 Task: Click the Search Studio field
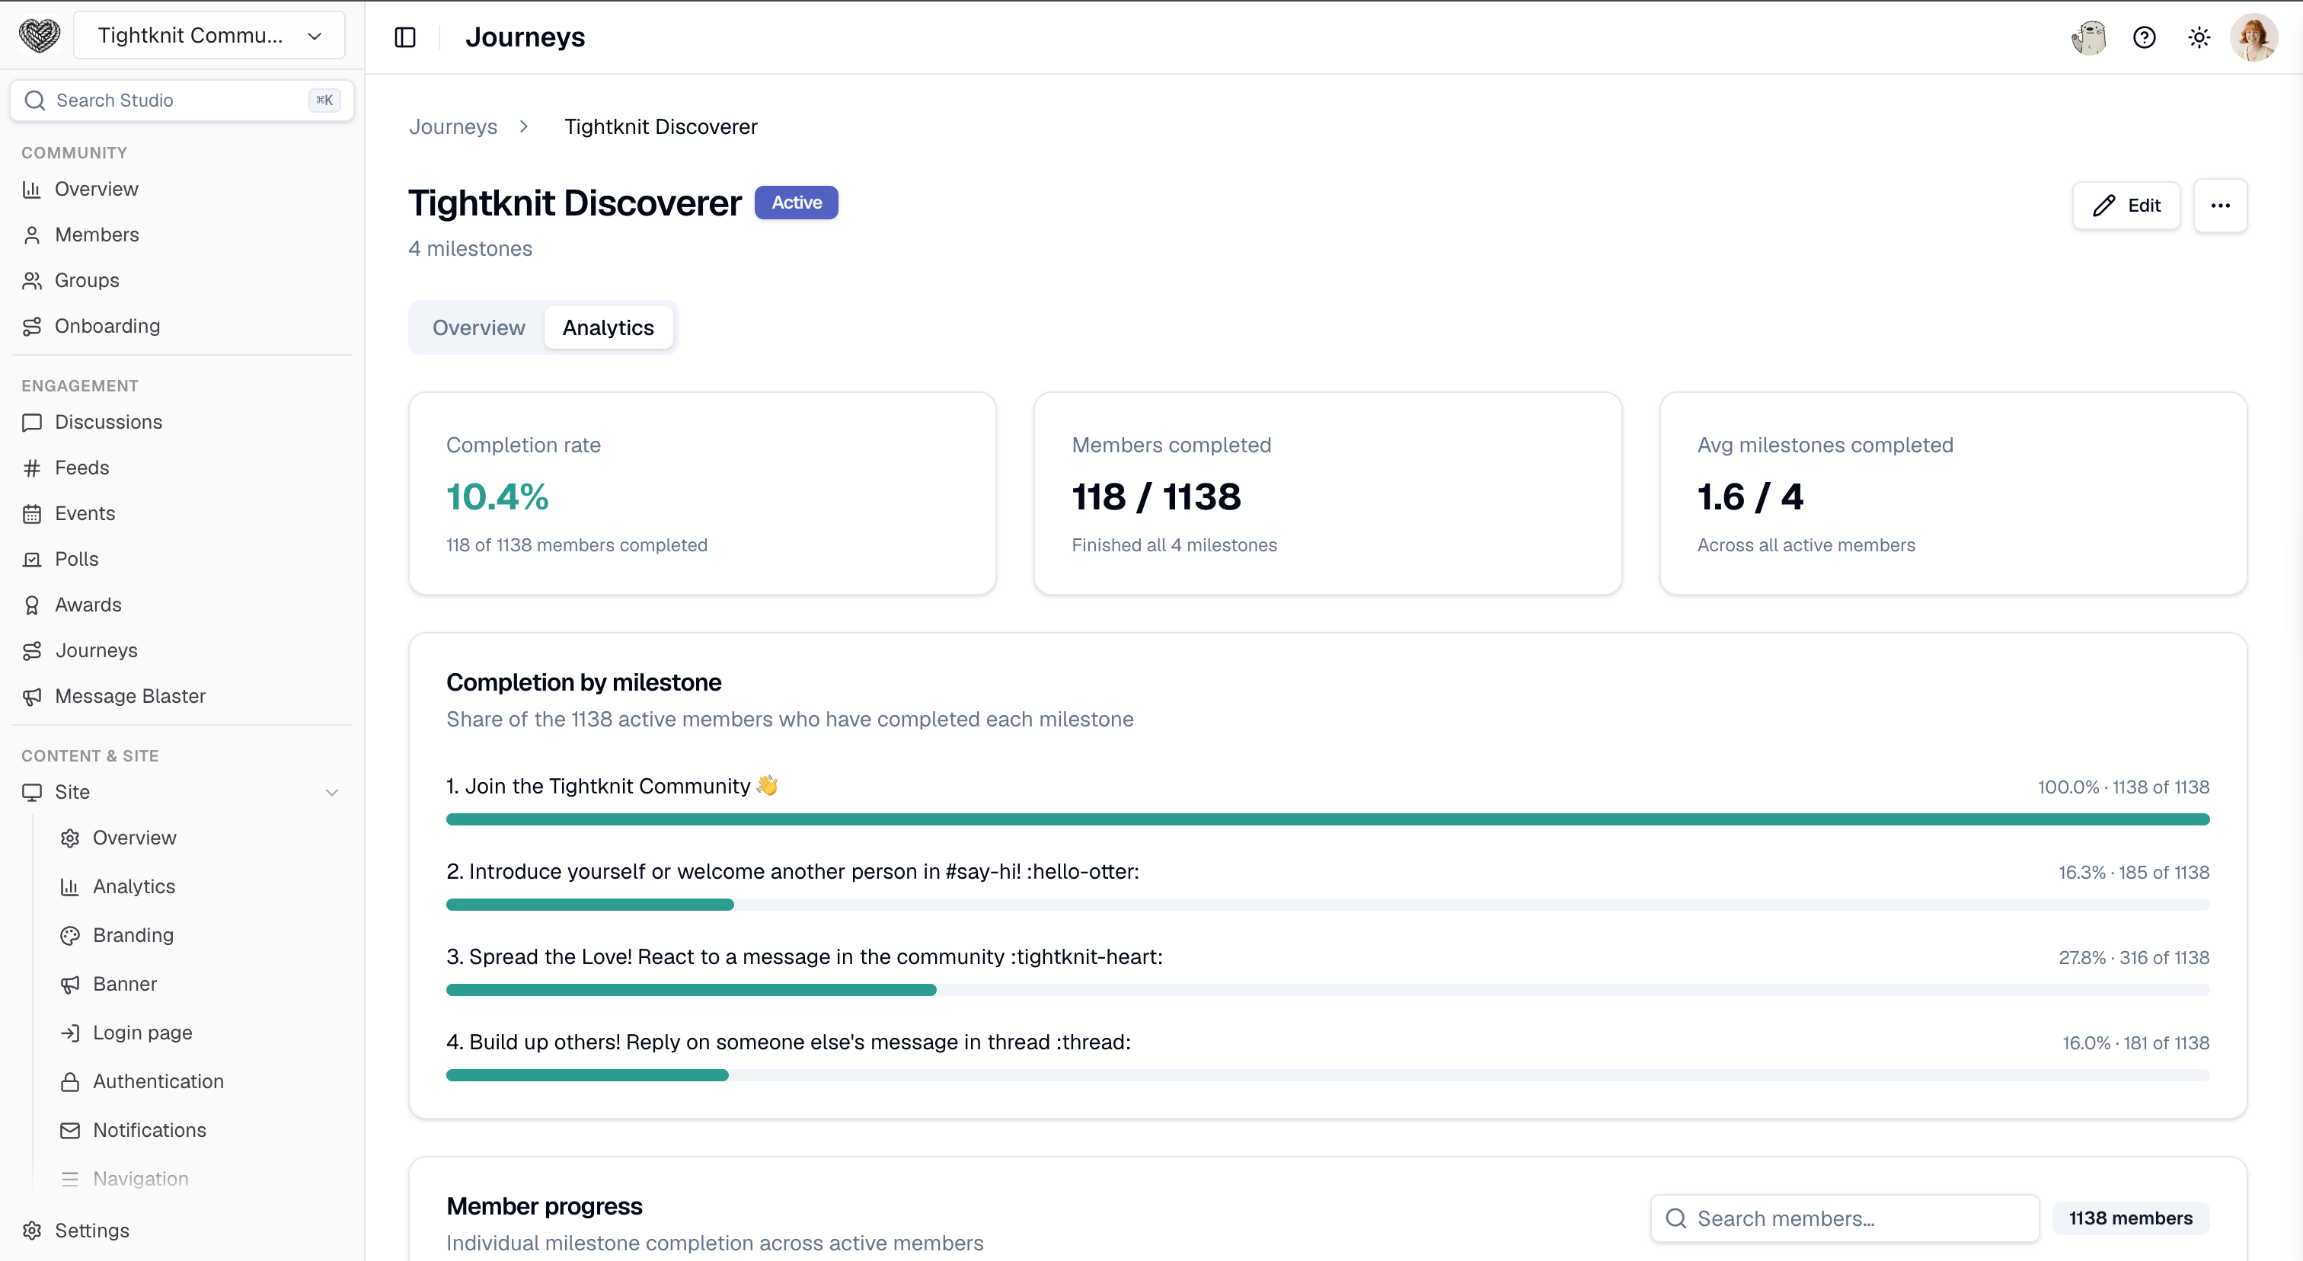(x=182, y=100)
